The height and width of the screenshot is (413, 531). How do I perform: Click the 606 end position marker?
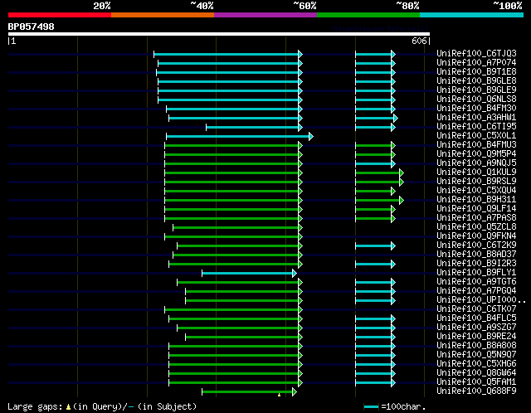pos(419,41)
